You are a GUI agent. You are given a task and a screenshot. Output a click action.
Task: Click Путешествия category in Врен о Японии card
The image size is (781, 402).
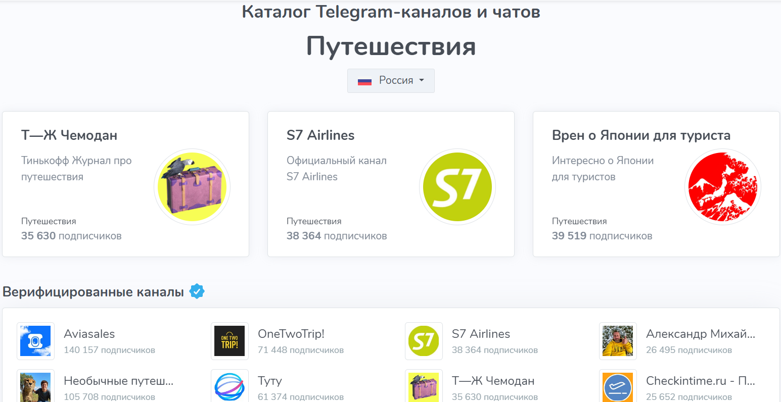tap(579, 221)
